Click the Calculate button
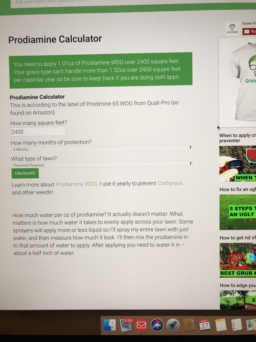The width and height of the screenshot is (256, 342). (25, 173)
